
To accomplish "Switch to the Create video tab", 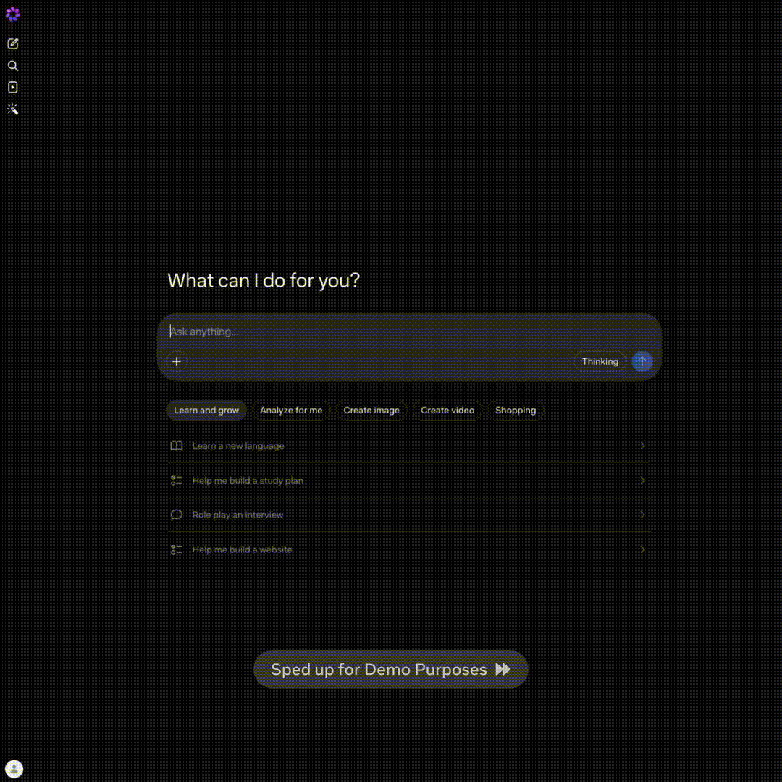I will click(x=447, y=411).
